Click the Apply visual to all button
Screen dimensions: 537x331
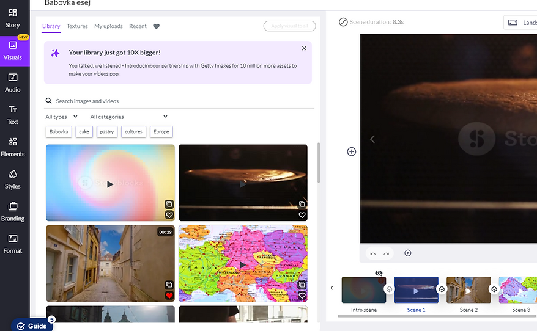(x=289, y=26)
